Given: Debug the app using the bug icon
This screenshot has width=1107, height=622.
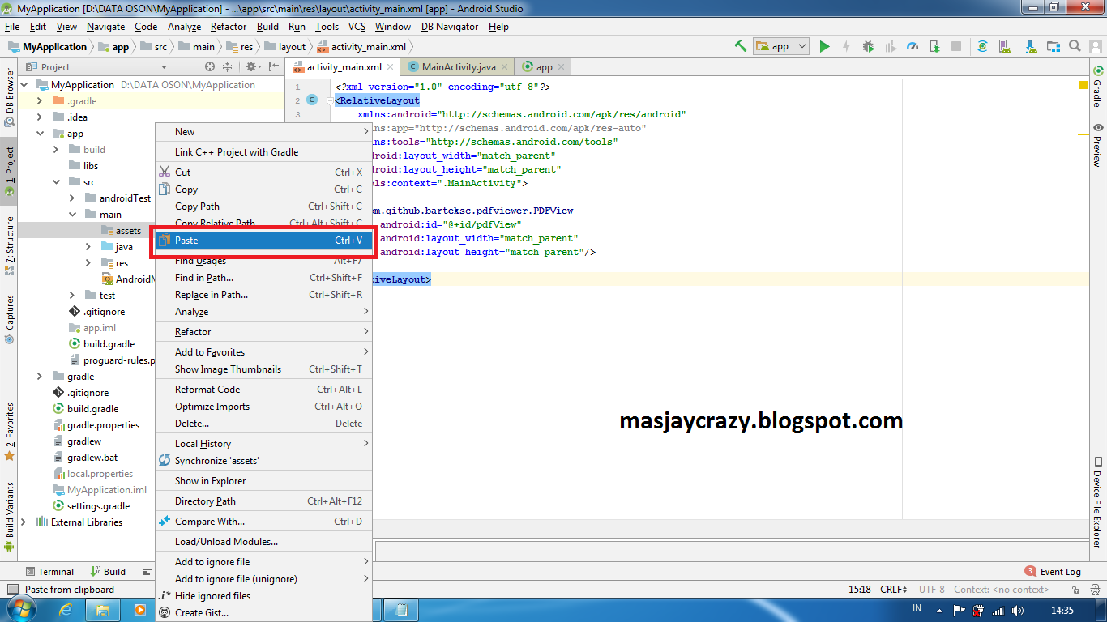Looking at the screenshot, I should [x=868, y=47].
